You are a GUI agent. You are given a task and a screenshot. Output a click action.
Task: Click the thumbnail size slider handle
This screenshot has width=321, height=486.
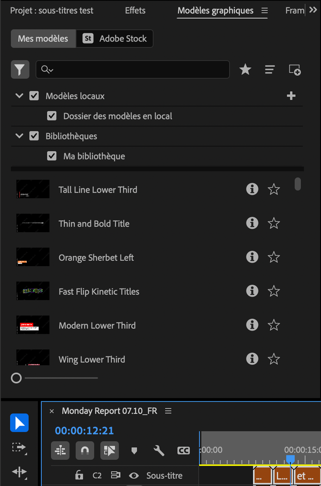(16, 378)
